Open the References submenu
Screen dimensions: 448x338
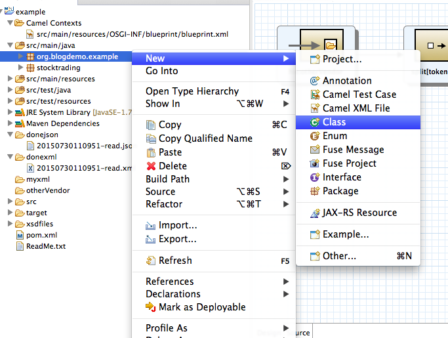pos(214,282)
